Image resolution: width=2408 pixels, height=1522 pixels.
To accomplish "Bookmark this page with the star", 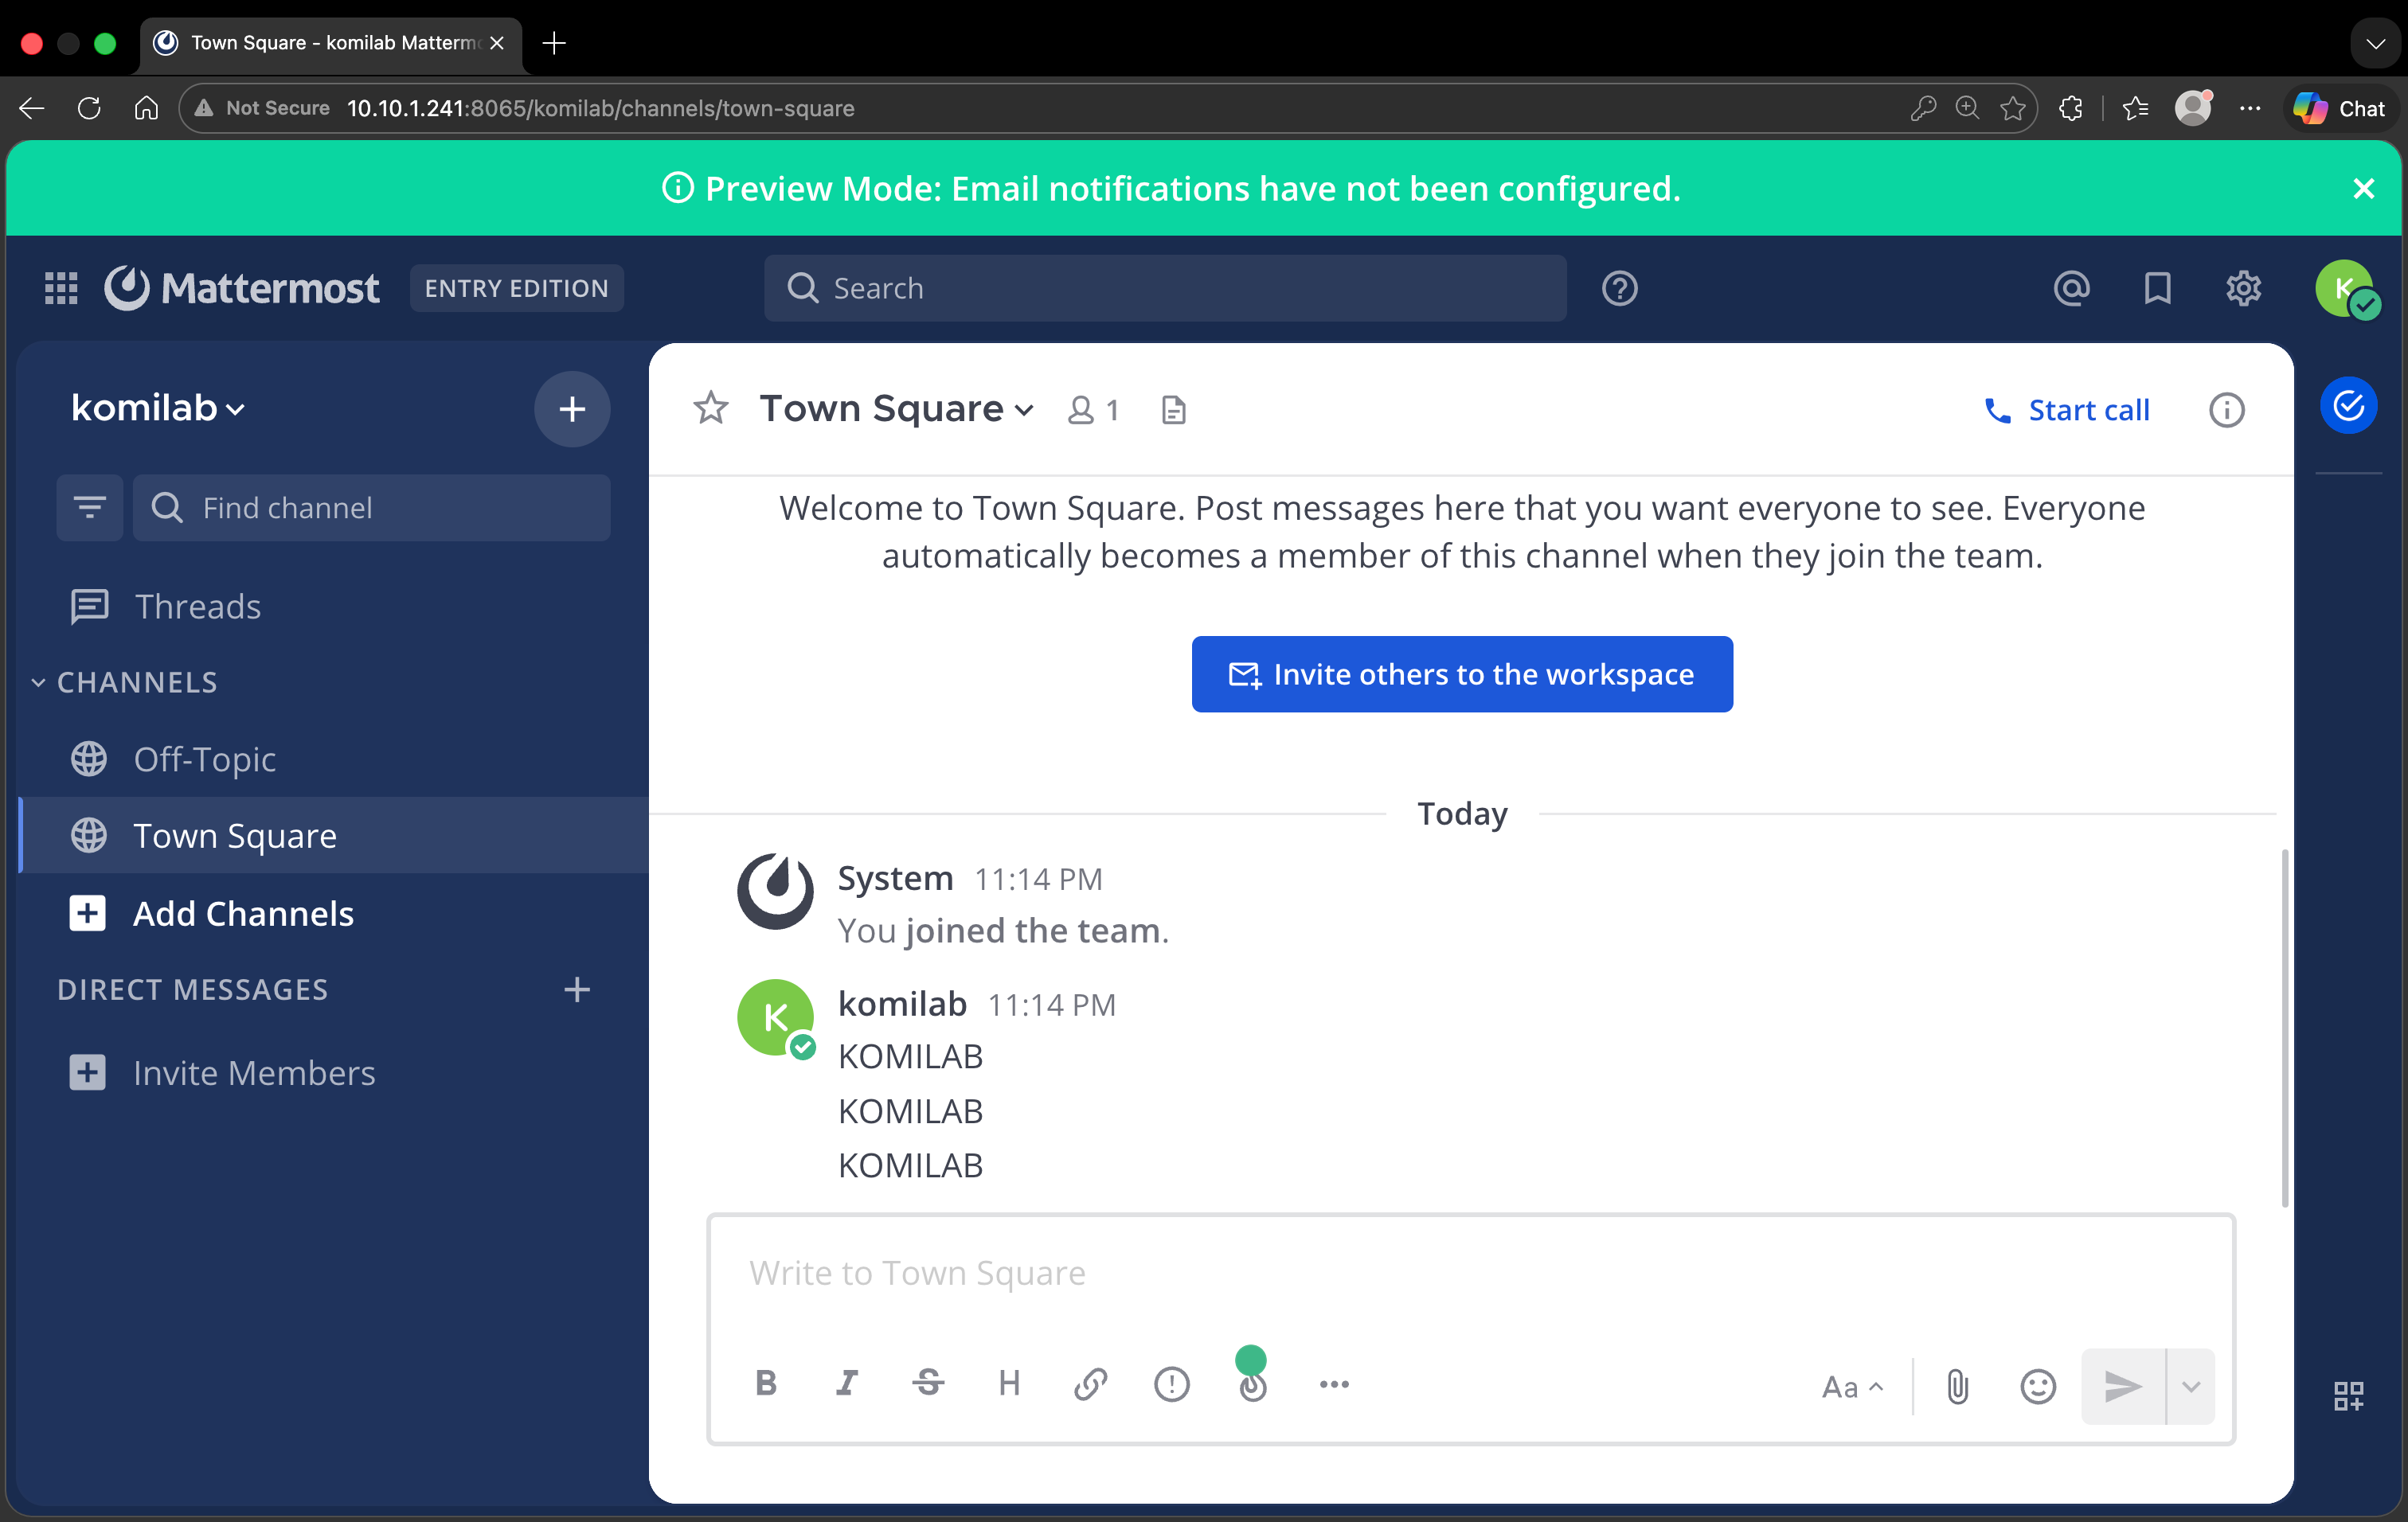I will pos(2012,108).
